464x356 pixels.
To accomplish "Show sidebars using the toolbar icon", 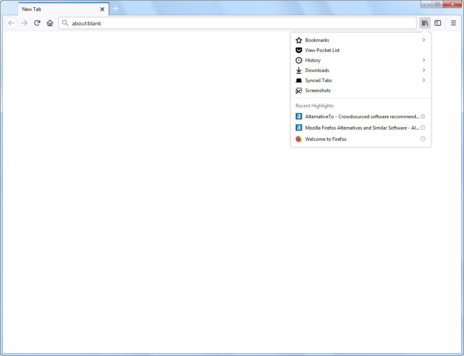I will pos(438,23).
